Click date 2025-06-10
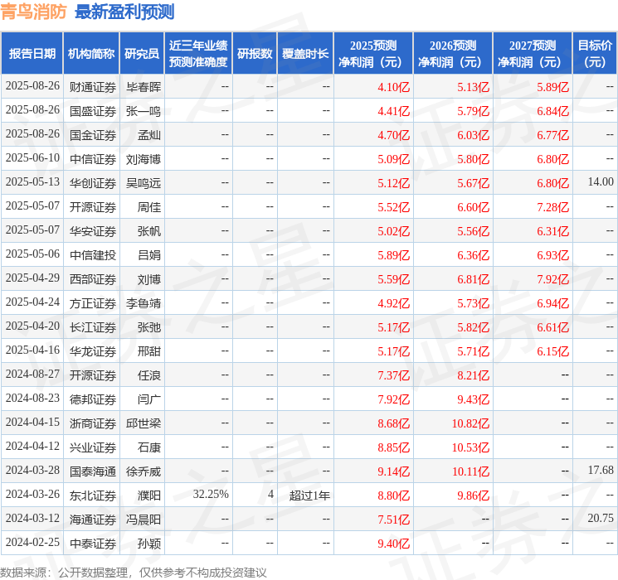The image size is (618, 580). coord(32,158)
